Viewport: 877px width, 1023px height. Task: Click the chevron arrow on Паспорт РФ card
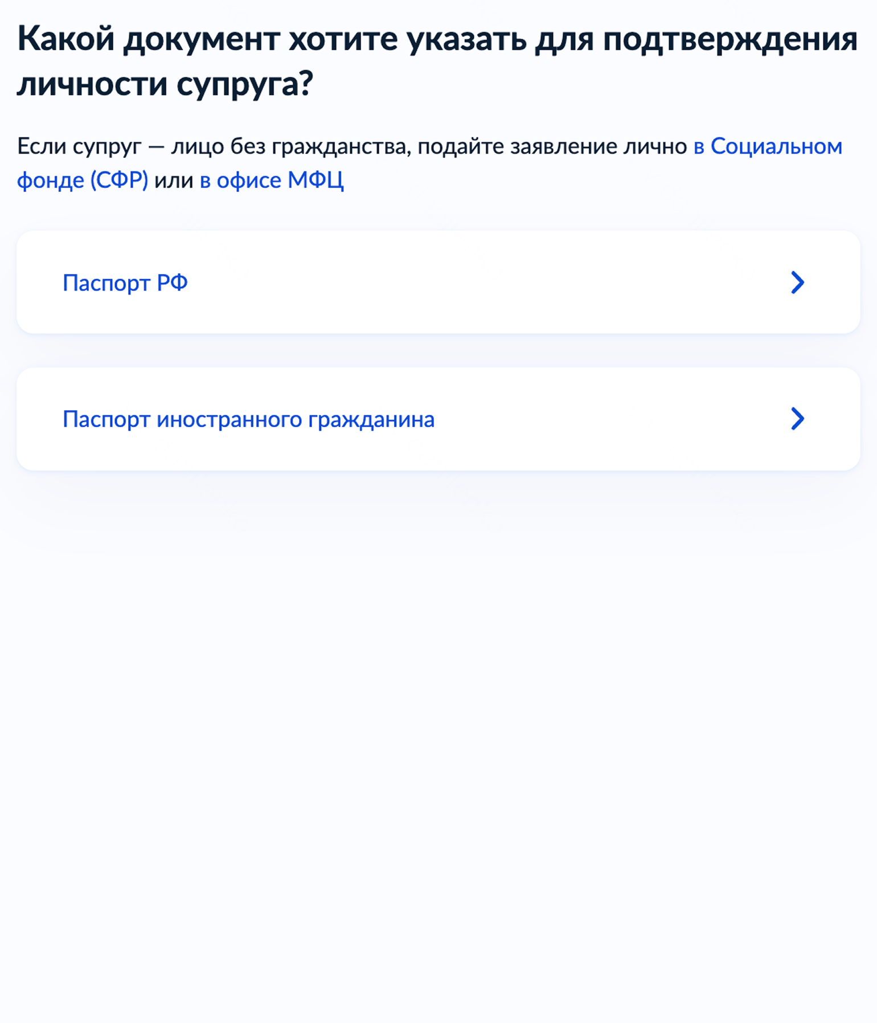coord(797,283)
